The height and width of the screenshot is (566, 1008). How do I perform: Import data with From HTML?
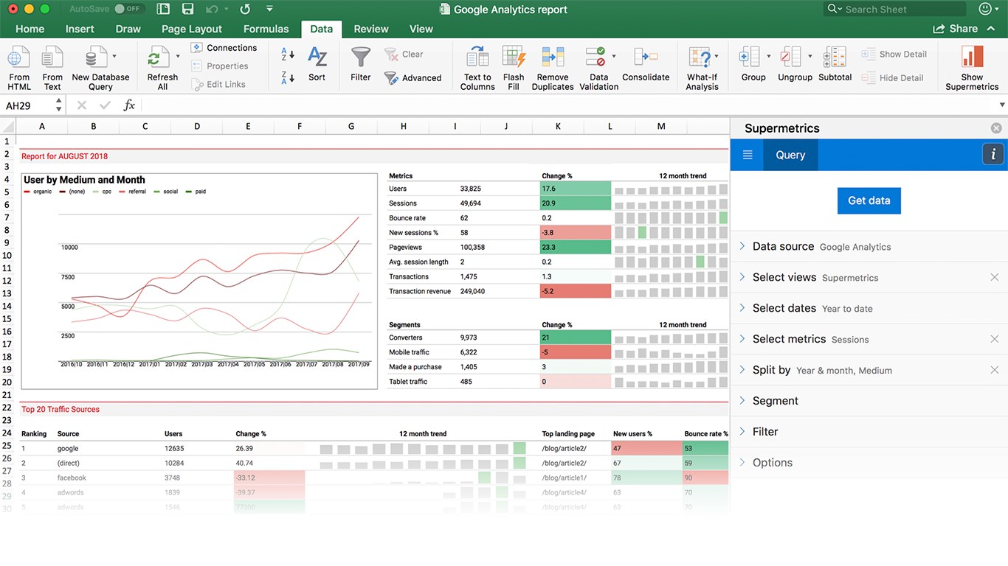(19, 67)
